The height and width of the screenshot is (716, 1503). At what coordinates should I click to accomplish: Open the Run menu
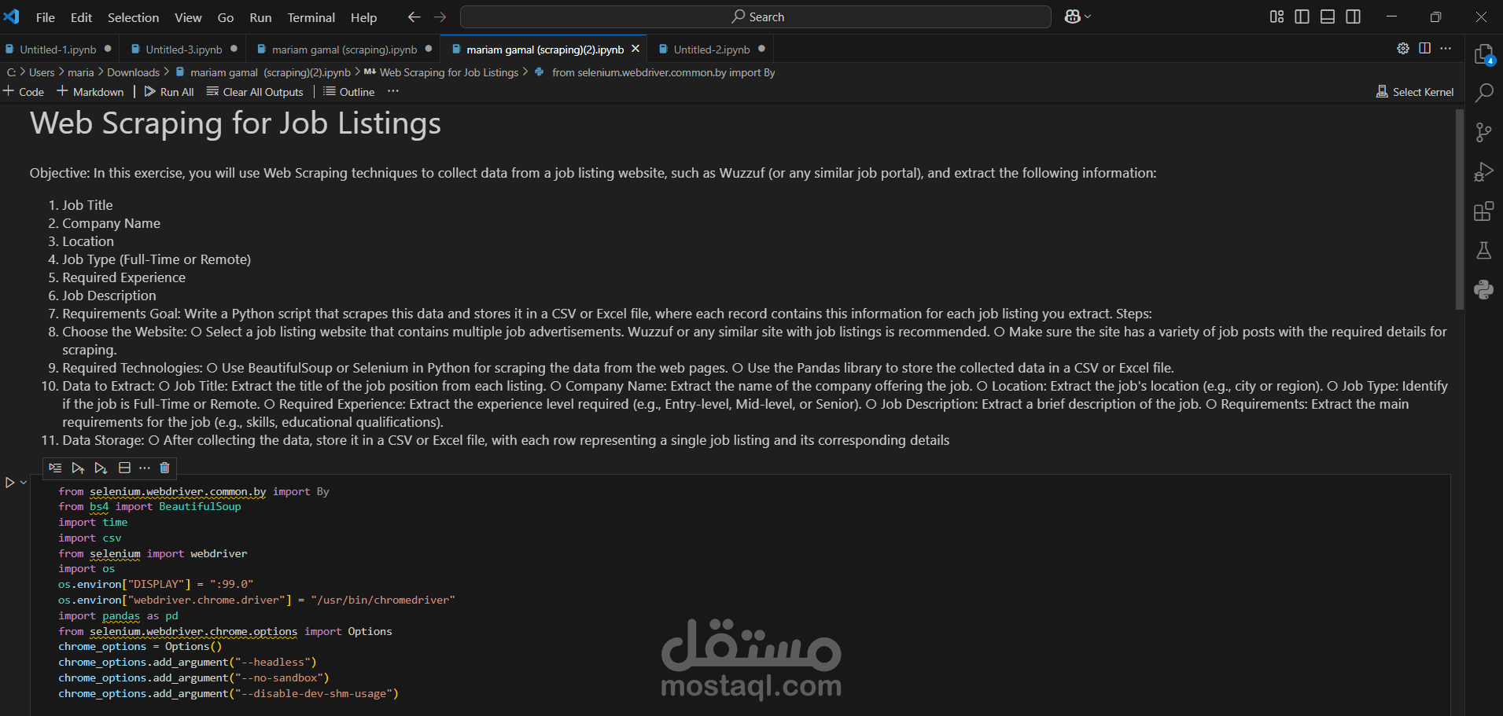tap(260, 17)
